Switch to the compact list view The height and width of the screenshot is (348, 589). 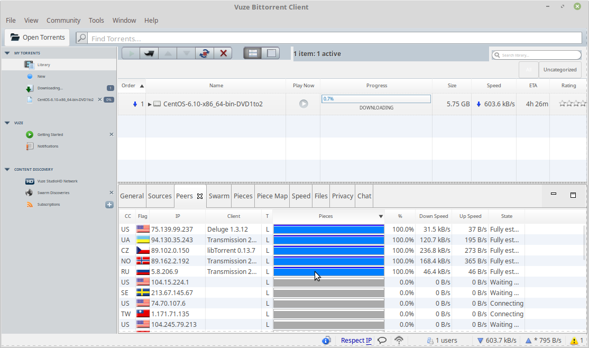tap(271, 53)
